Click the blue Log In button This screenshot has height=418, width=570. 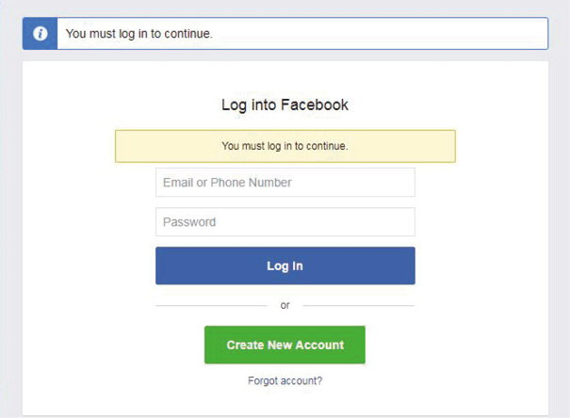coord(285,265)
